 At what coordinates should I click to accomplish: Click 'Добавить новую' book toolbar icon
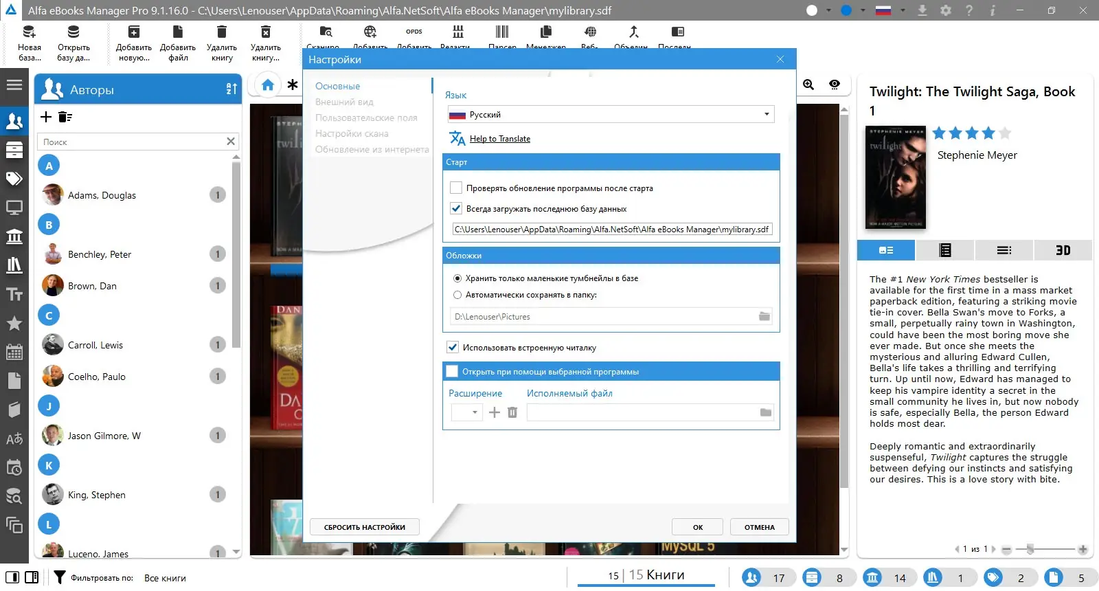(134, 43)
